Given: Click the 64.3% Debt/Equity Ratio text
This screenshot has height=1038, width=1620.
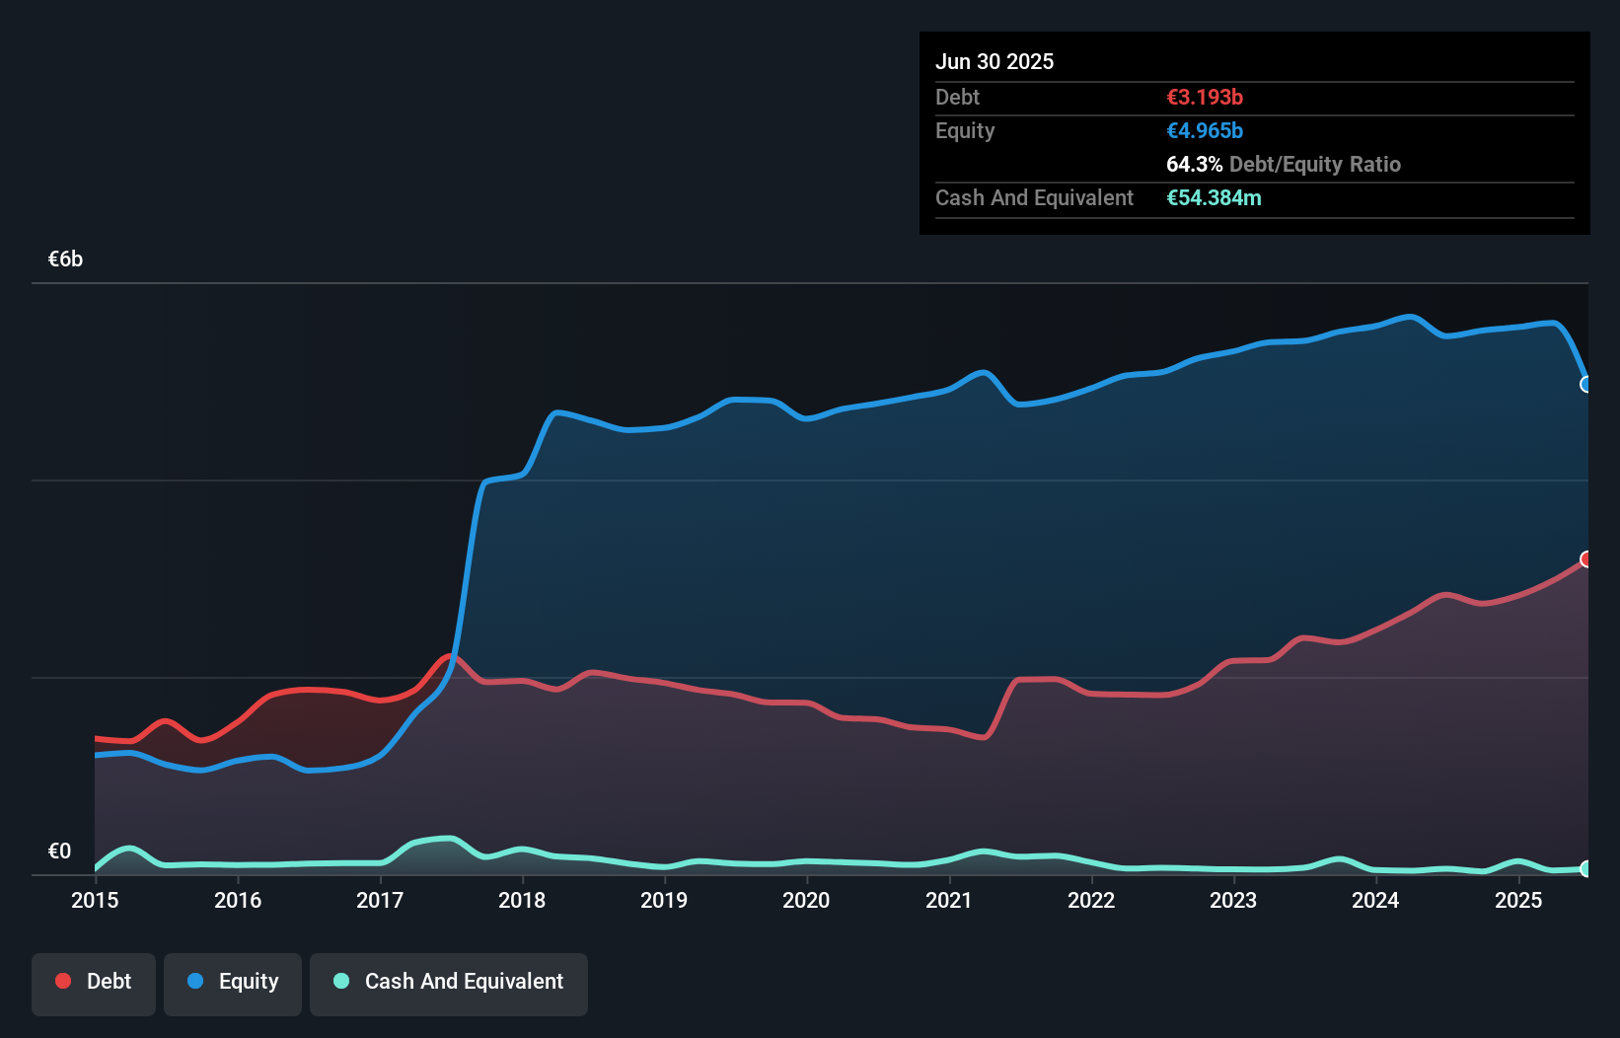Looking at the screenshot, I should (x=1284, y=165).
